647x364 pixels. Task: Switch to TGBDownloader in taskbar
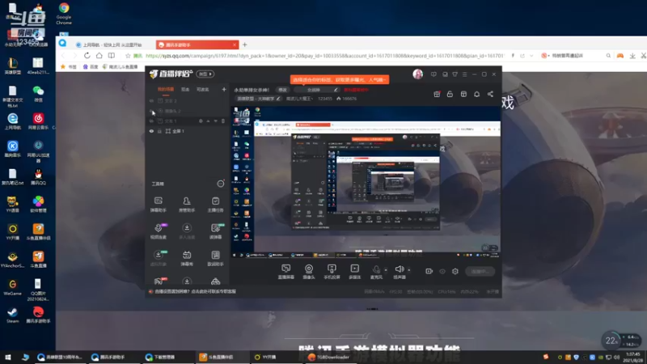coord(329,357)
